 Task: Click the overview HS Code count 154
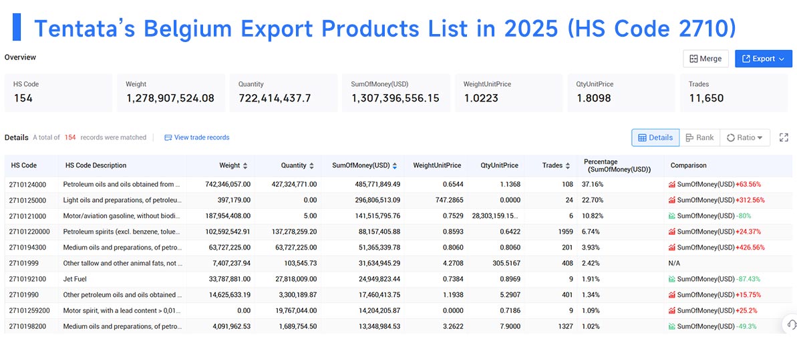click(x=23, y=99)
